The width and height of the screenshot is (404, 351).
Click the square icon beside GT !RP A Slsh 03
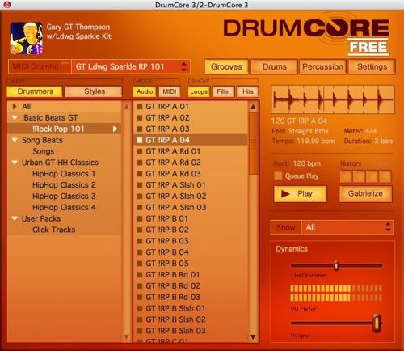pyautogui.click(x=140, y=208)
